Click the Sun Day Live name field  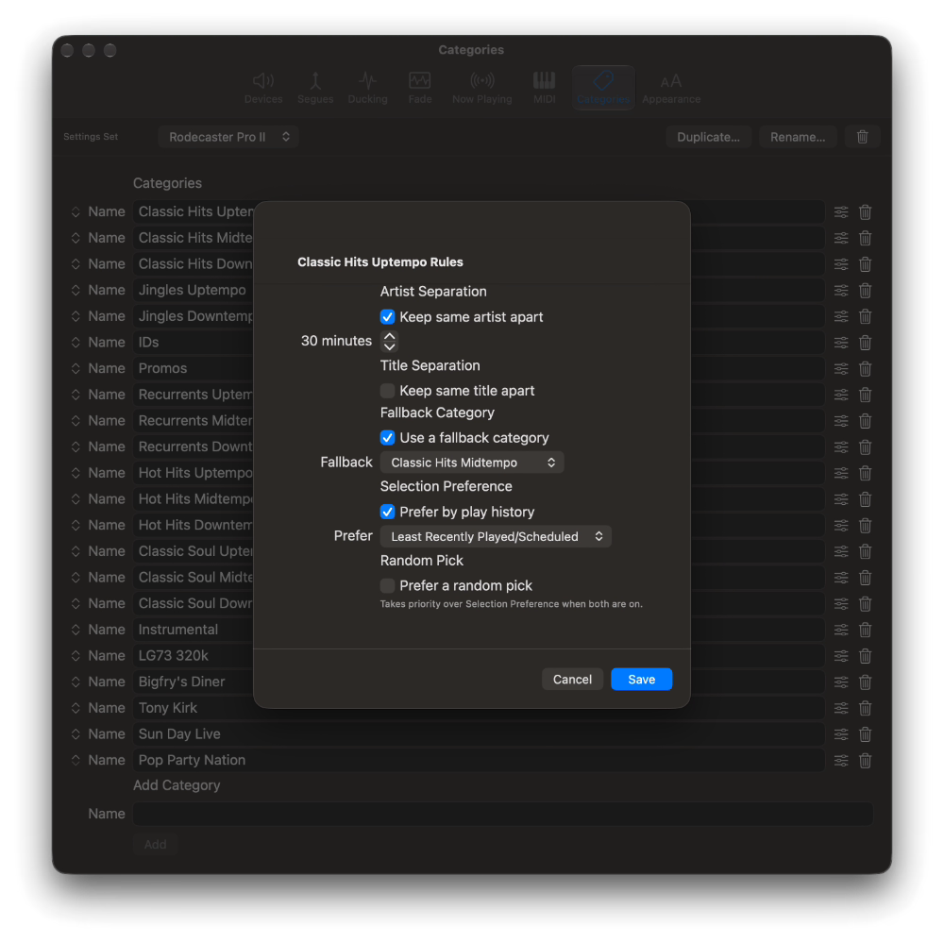coord(479,734)
